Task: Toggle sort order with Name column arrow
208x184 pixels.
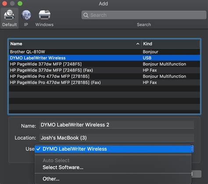Action: [138, 44]
